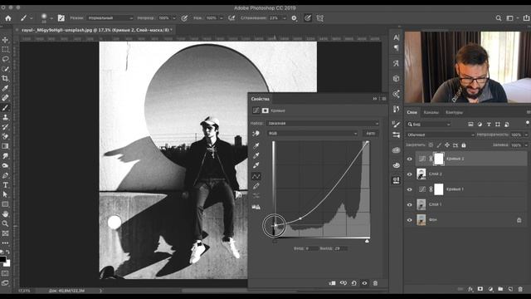
Task: Open layer blend mode dropdown
Action: pyautogui.click(x=440, y=135)
